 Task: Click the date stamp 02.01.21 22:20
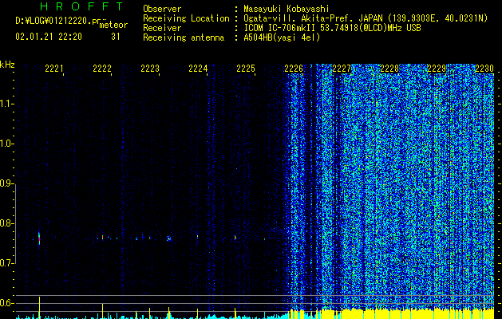49,37
